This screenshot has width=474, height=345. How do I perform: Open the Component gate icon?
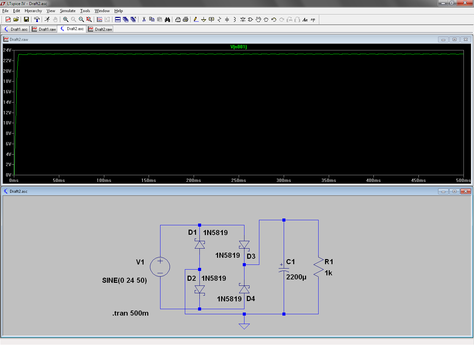(251, 20)
